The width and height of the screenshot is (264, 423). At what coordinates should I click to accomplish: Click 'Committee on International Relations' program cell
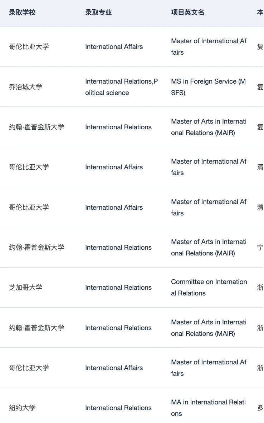(x=209, y=287)
